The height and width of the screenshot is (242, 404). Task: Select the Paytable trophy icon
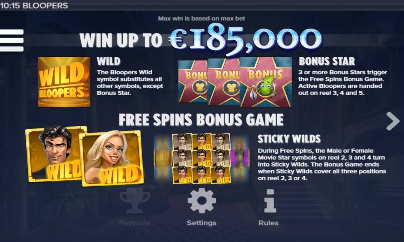click(x=135, y=201)
